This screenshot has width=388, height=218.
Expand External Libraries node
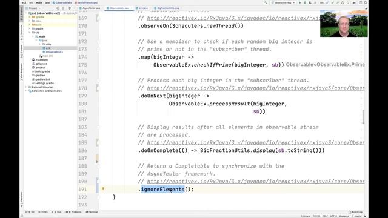point(26,87)
